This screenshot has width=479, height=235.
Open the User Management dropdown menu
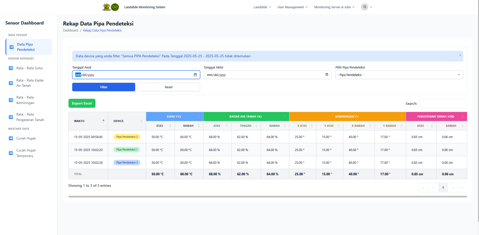[x=292, y=7]
